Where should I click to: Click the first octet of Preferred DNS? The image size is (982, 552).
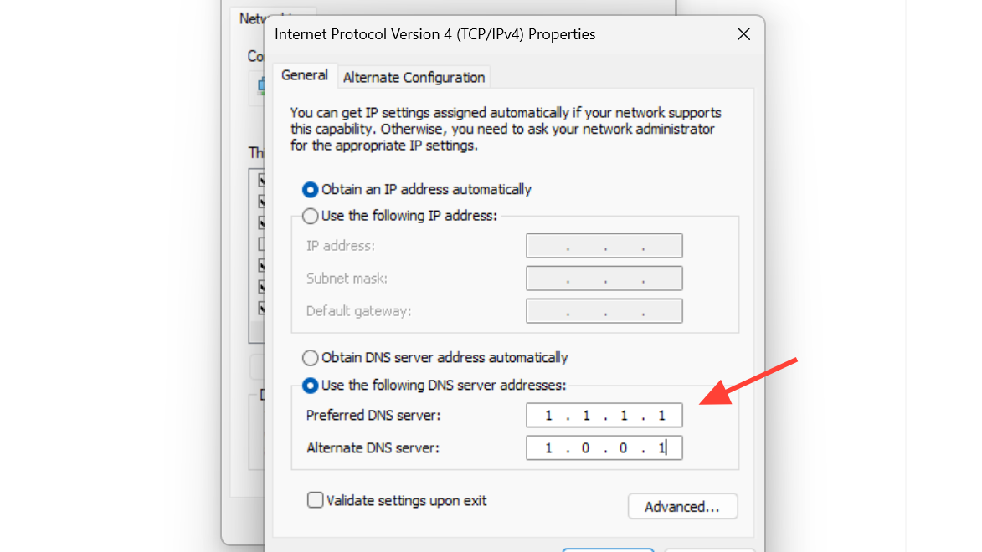pyautogui.click(x=548, y=416)
